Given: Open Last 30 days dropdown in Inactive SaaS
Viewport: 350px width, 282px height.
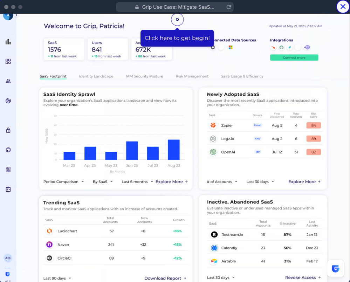Looking at the screenshot, I should [x=221, y=277].
